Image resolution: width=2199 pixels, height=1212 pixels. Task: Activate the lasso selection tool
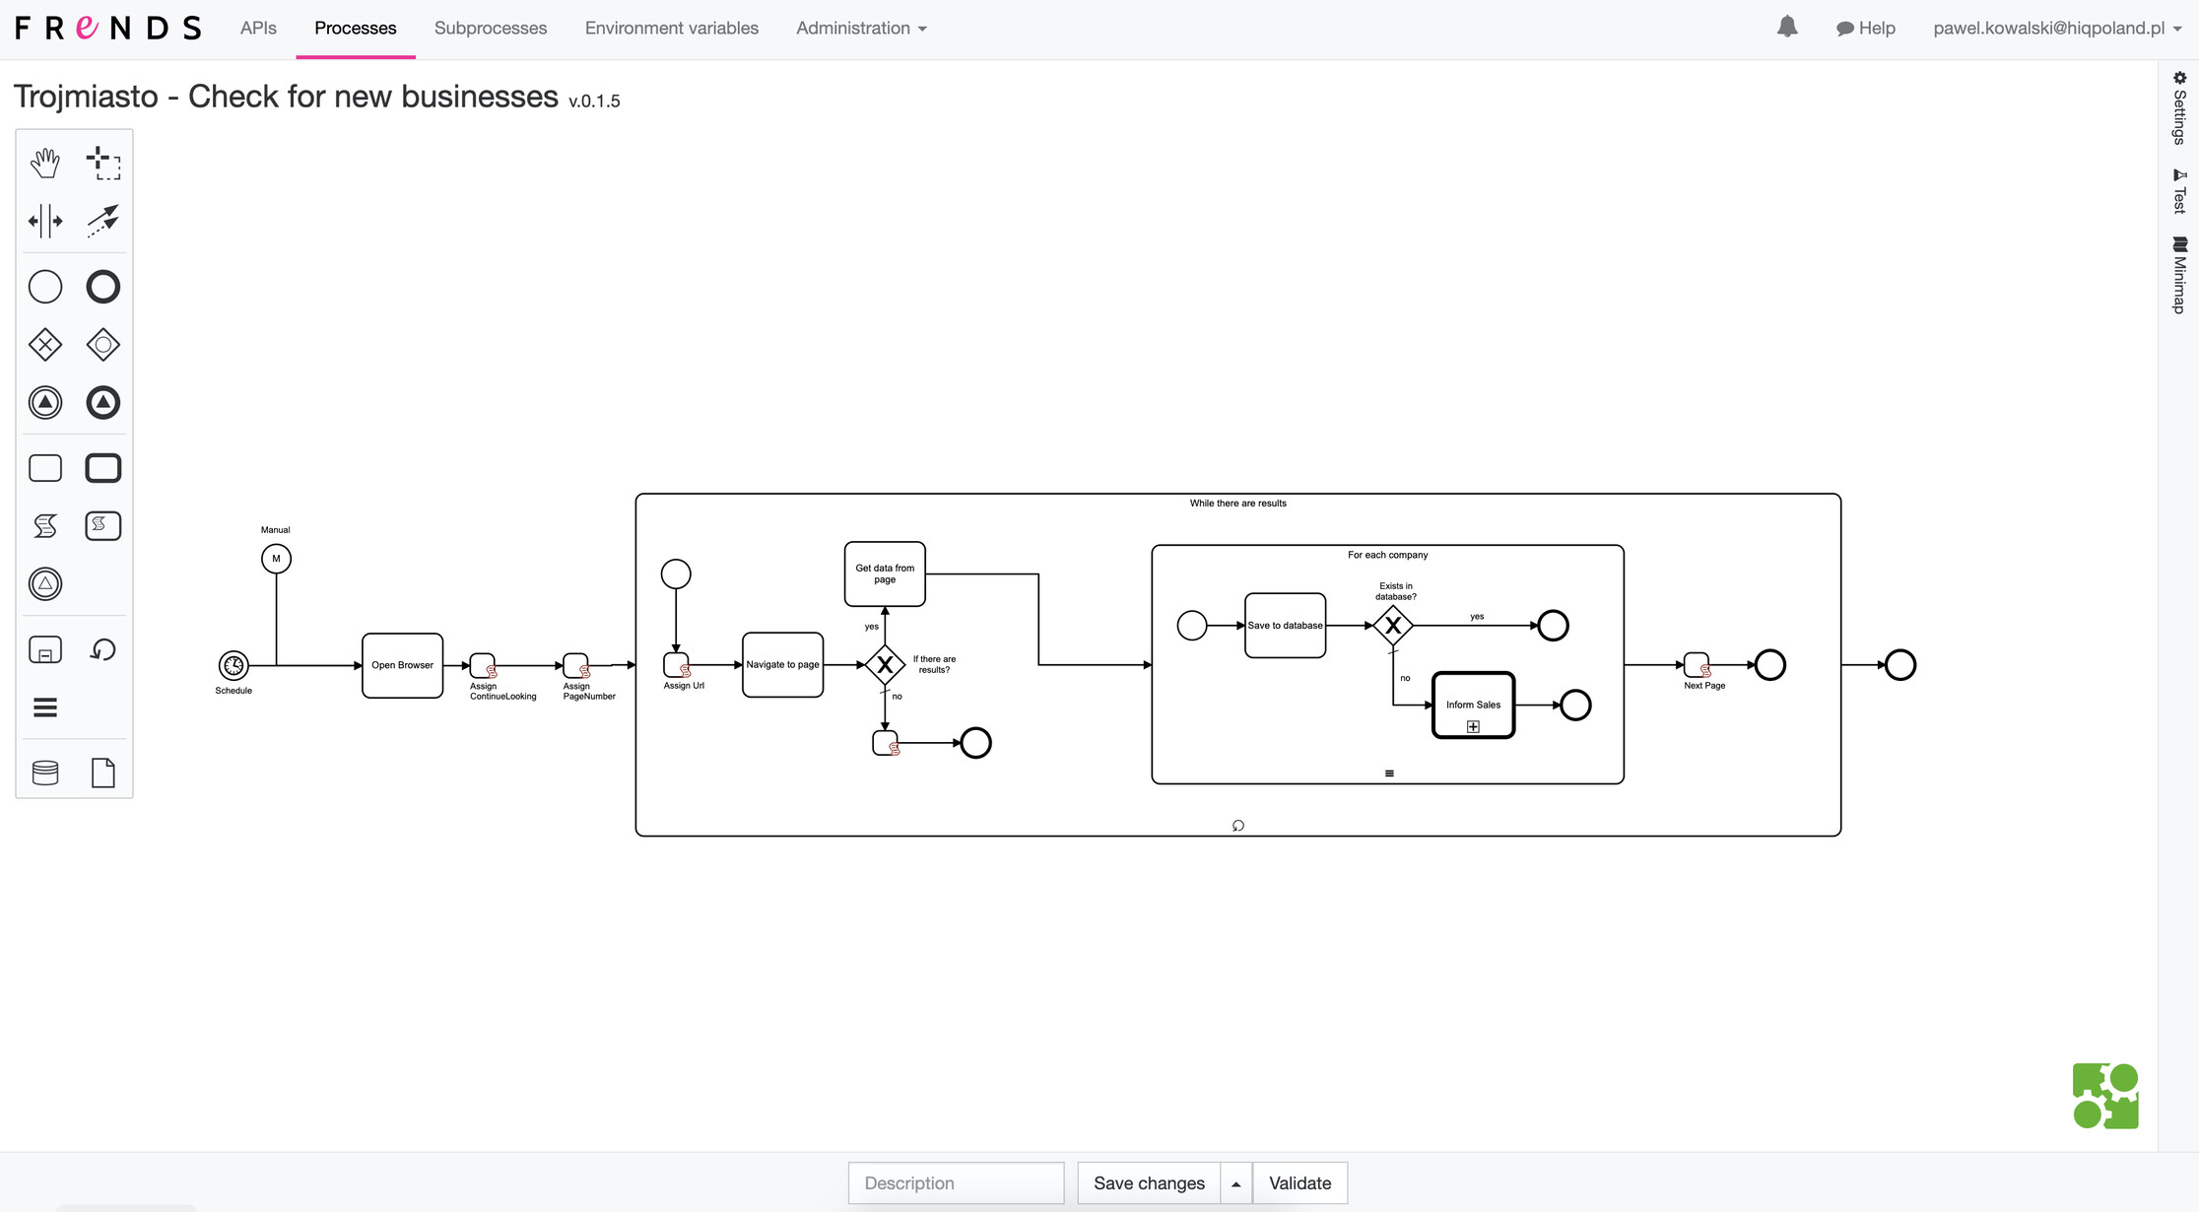pyautogui.click(x=102, y=163)
